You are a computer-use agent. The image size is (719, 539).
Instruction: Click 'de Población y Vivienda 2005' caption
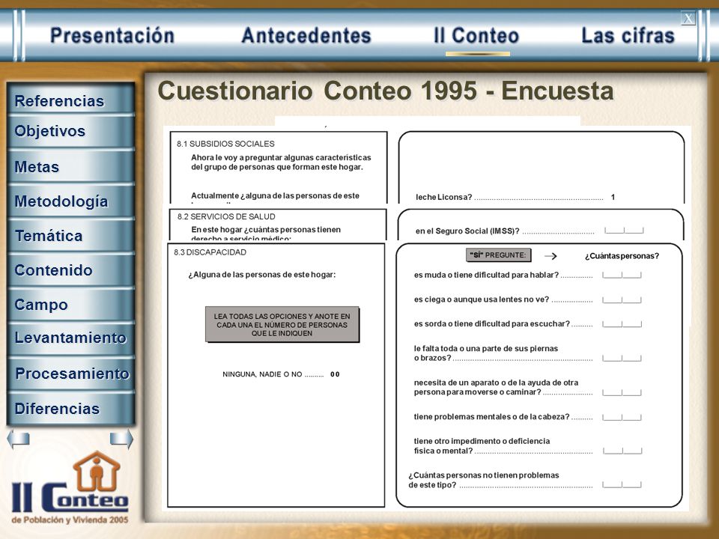(x=70, y=520)
